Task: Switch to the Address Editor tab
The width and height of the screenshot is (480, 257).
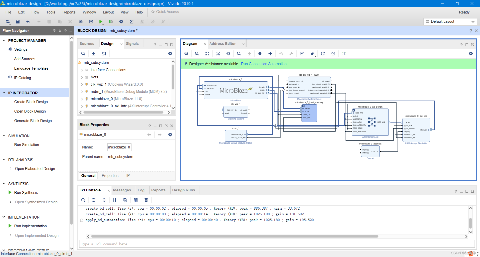Action: (x=222, y=43)
